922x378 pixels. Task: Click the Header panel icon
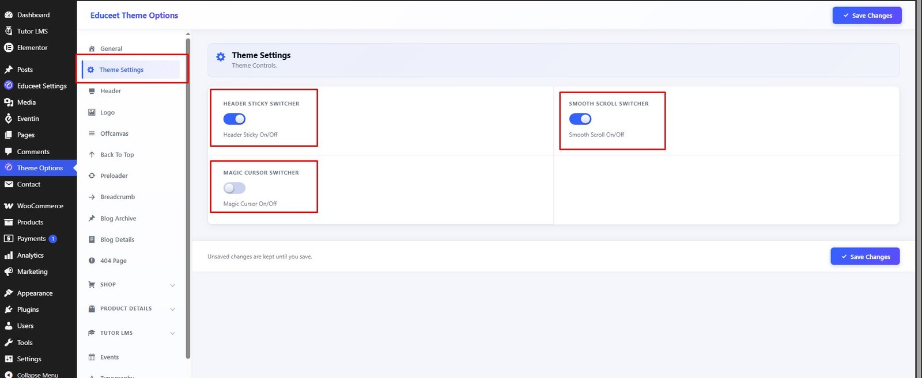[x=92, y=91]
